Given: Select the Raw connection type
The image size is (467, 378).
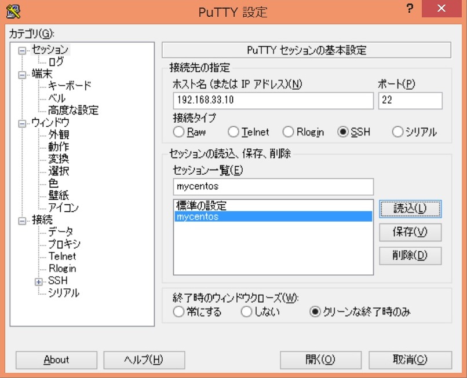Looking at the screenshot, I should tap(189, 132).
